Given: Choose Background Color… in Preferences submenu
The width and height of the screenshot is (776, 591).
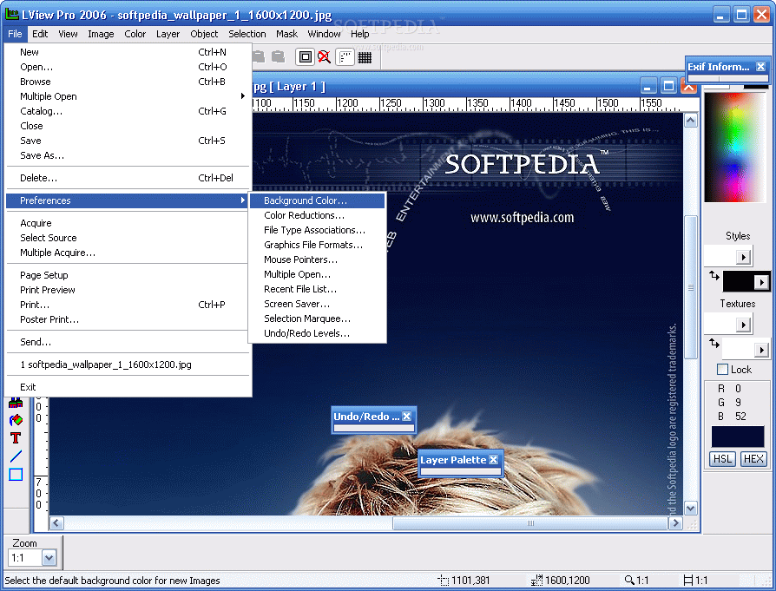Looking at the screenshot, I should [x=317, y=200].
